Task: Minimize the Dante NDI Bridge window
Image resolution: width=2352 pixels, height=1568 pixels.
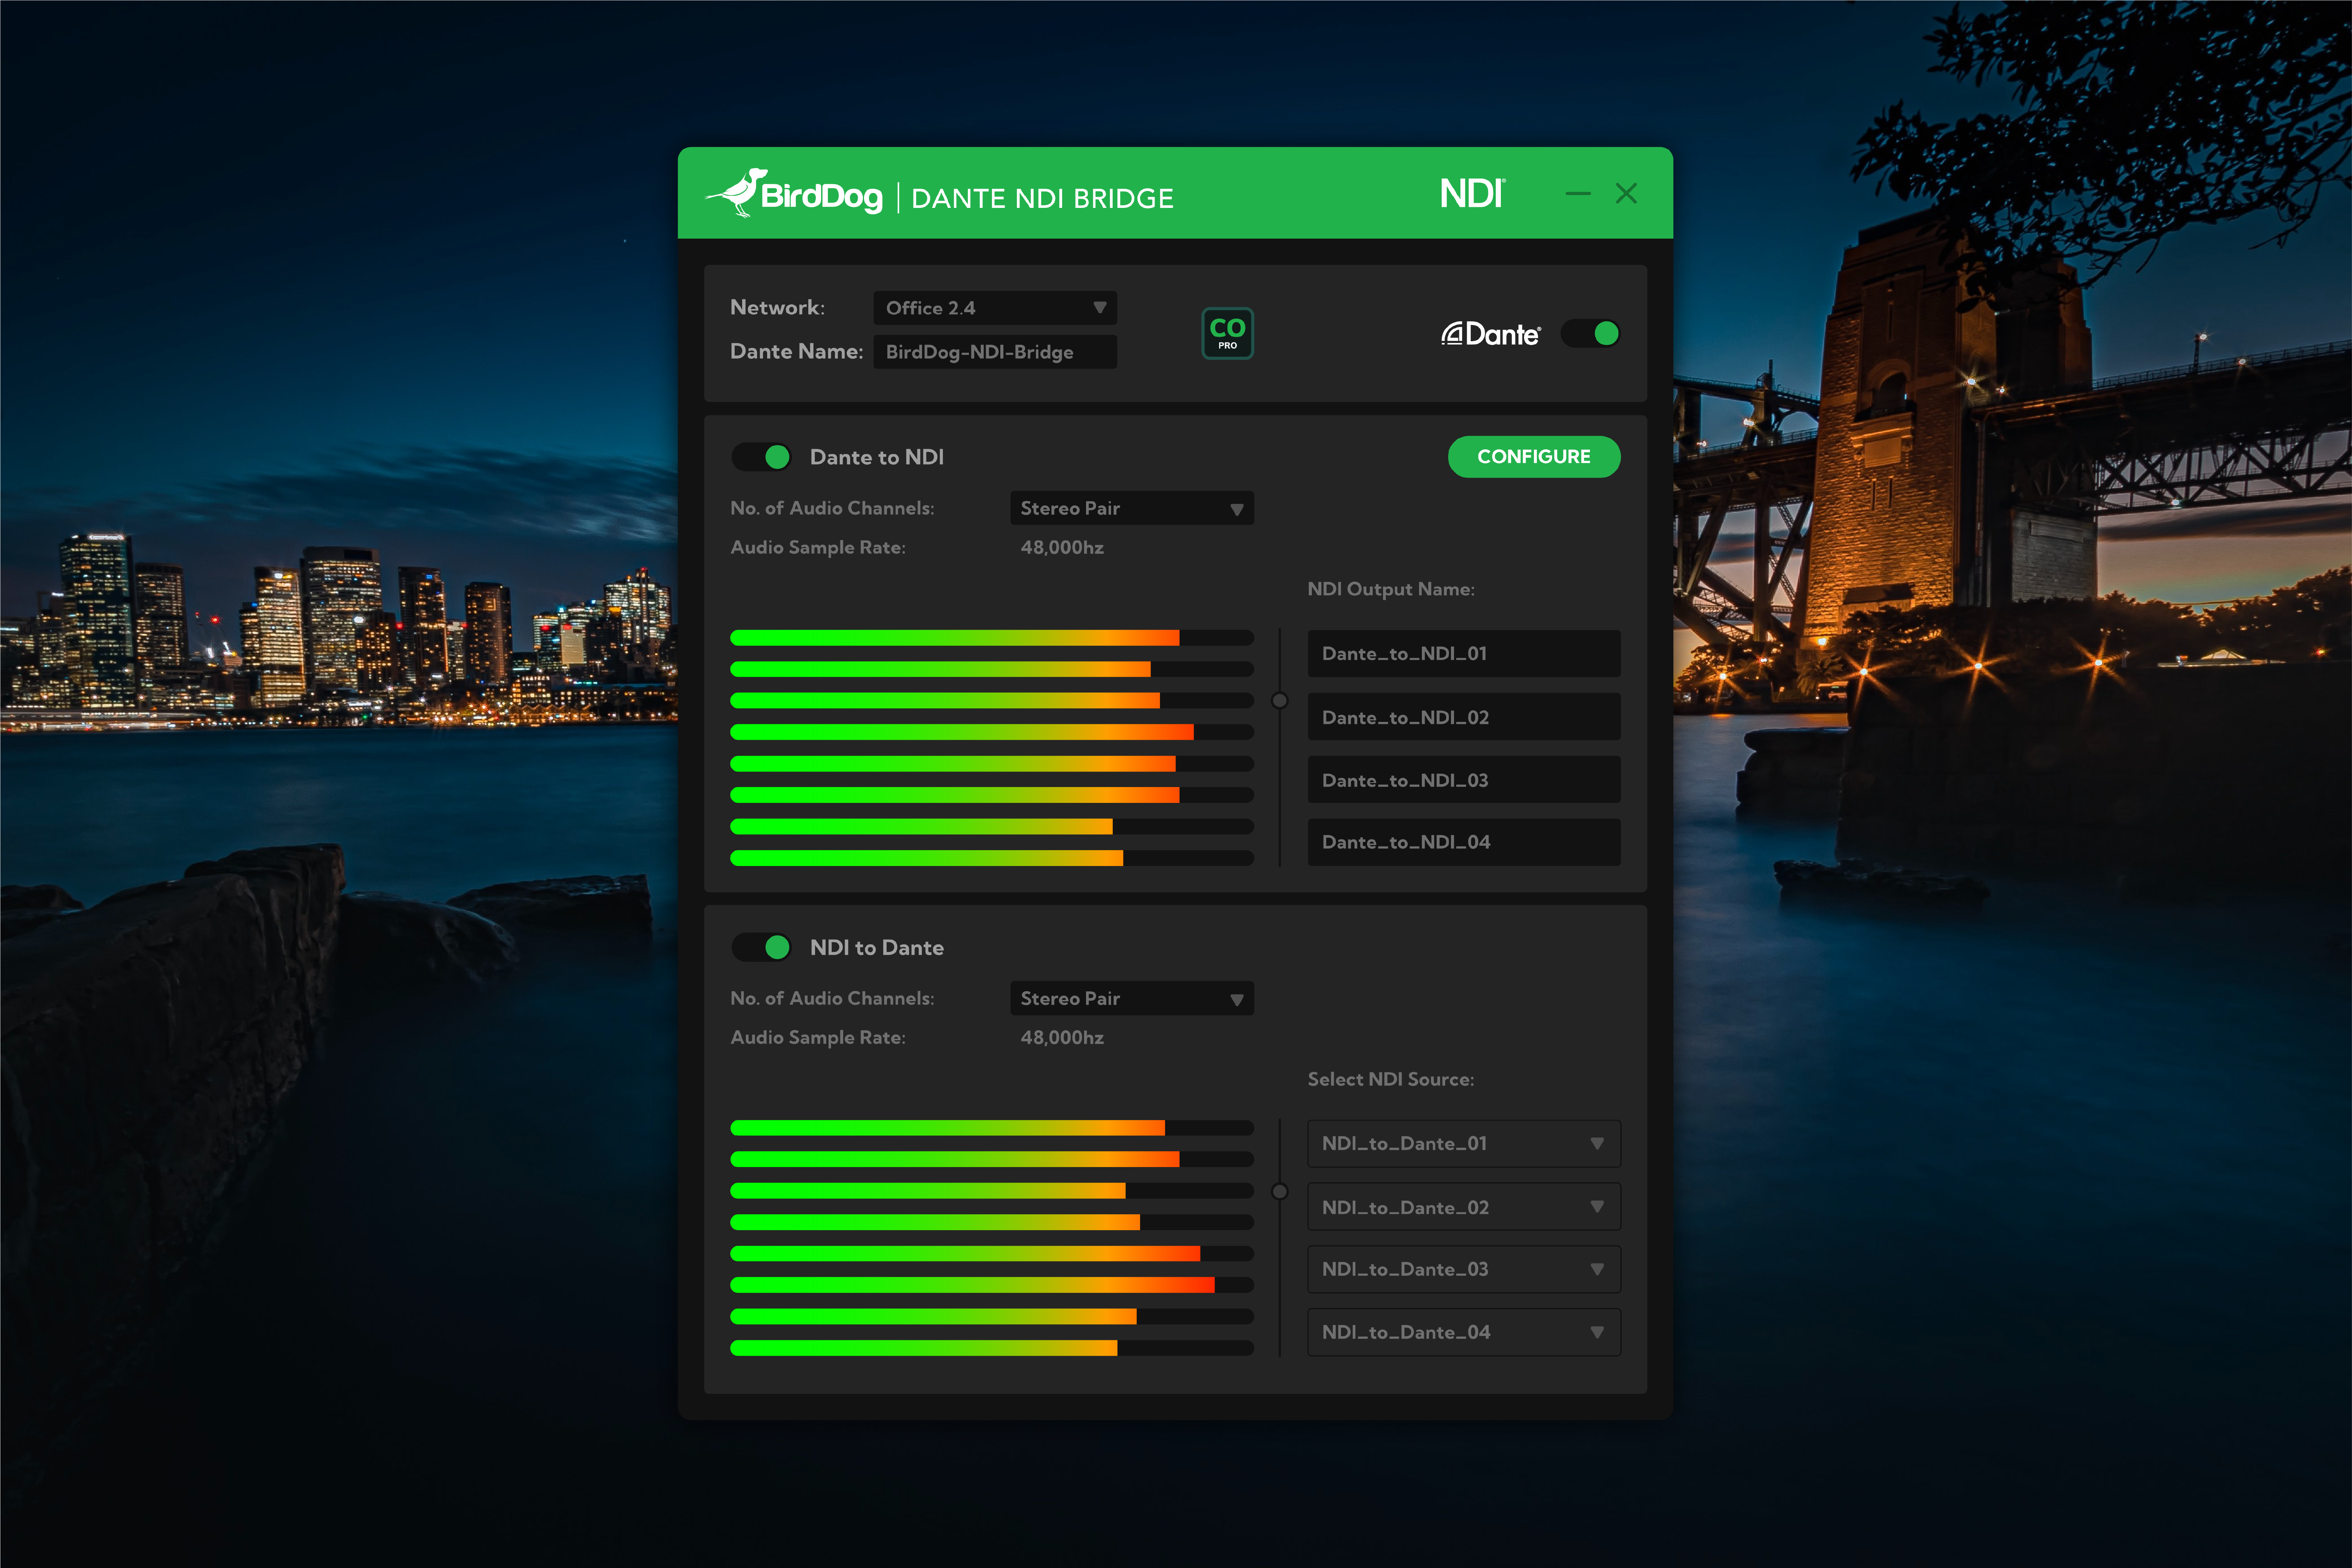Action: pos(1578,193)
